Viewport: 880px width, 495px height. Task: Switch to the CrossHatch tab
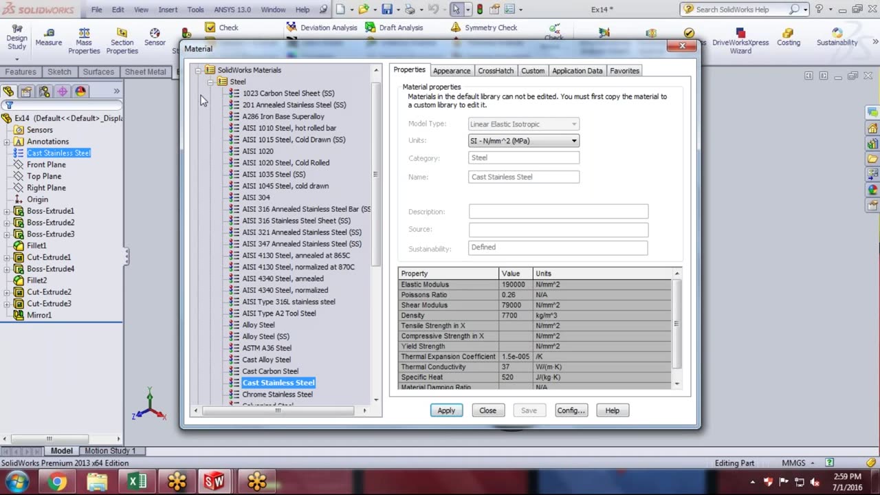496,71
